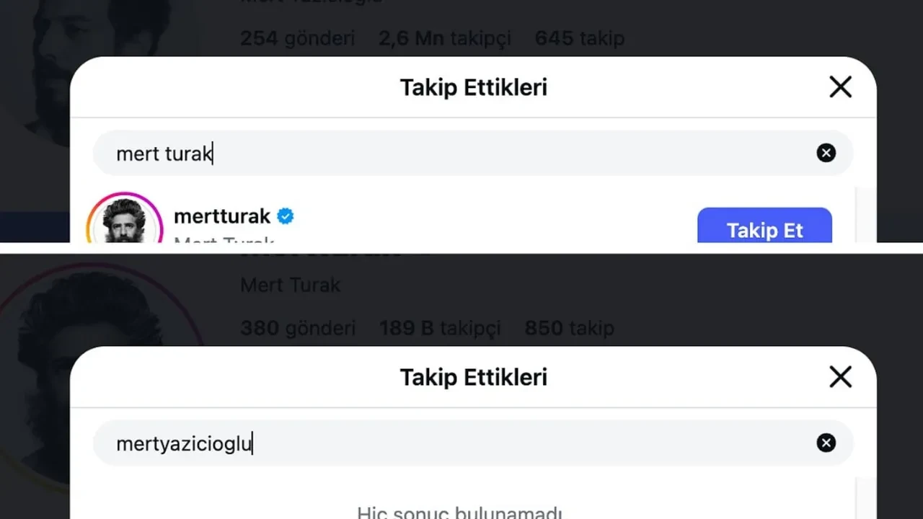923x519 pixels.
Task: Close the upper Takip Ettikleri dialog
Action: (x=840, y=86)
